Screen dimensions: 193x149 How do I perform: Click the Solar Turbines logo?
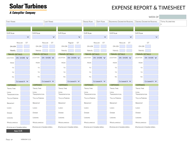28,9
